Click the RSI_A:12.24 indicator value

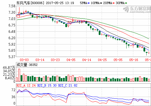coord(26,85)
